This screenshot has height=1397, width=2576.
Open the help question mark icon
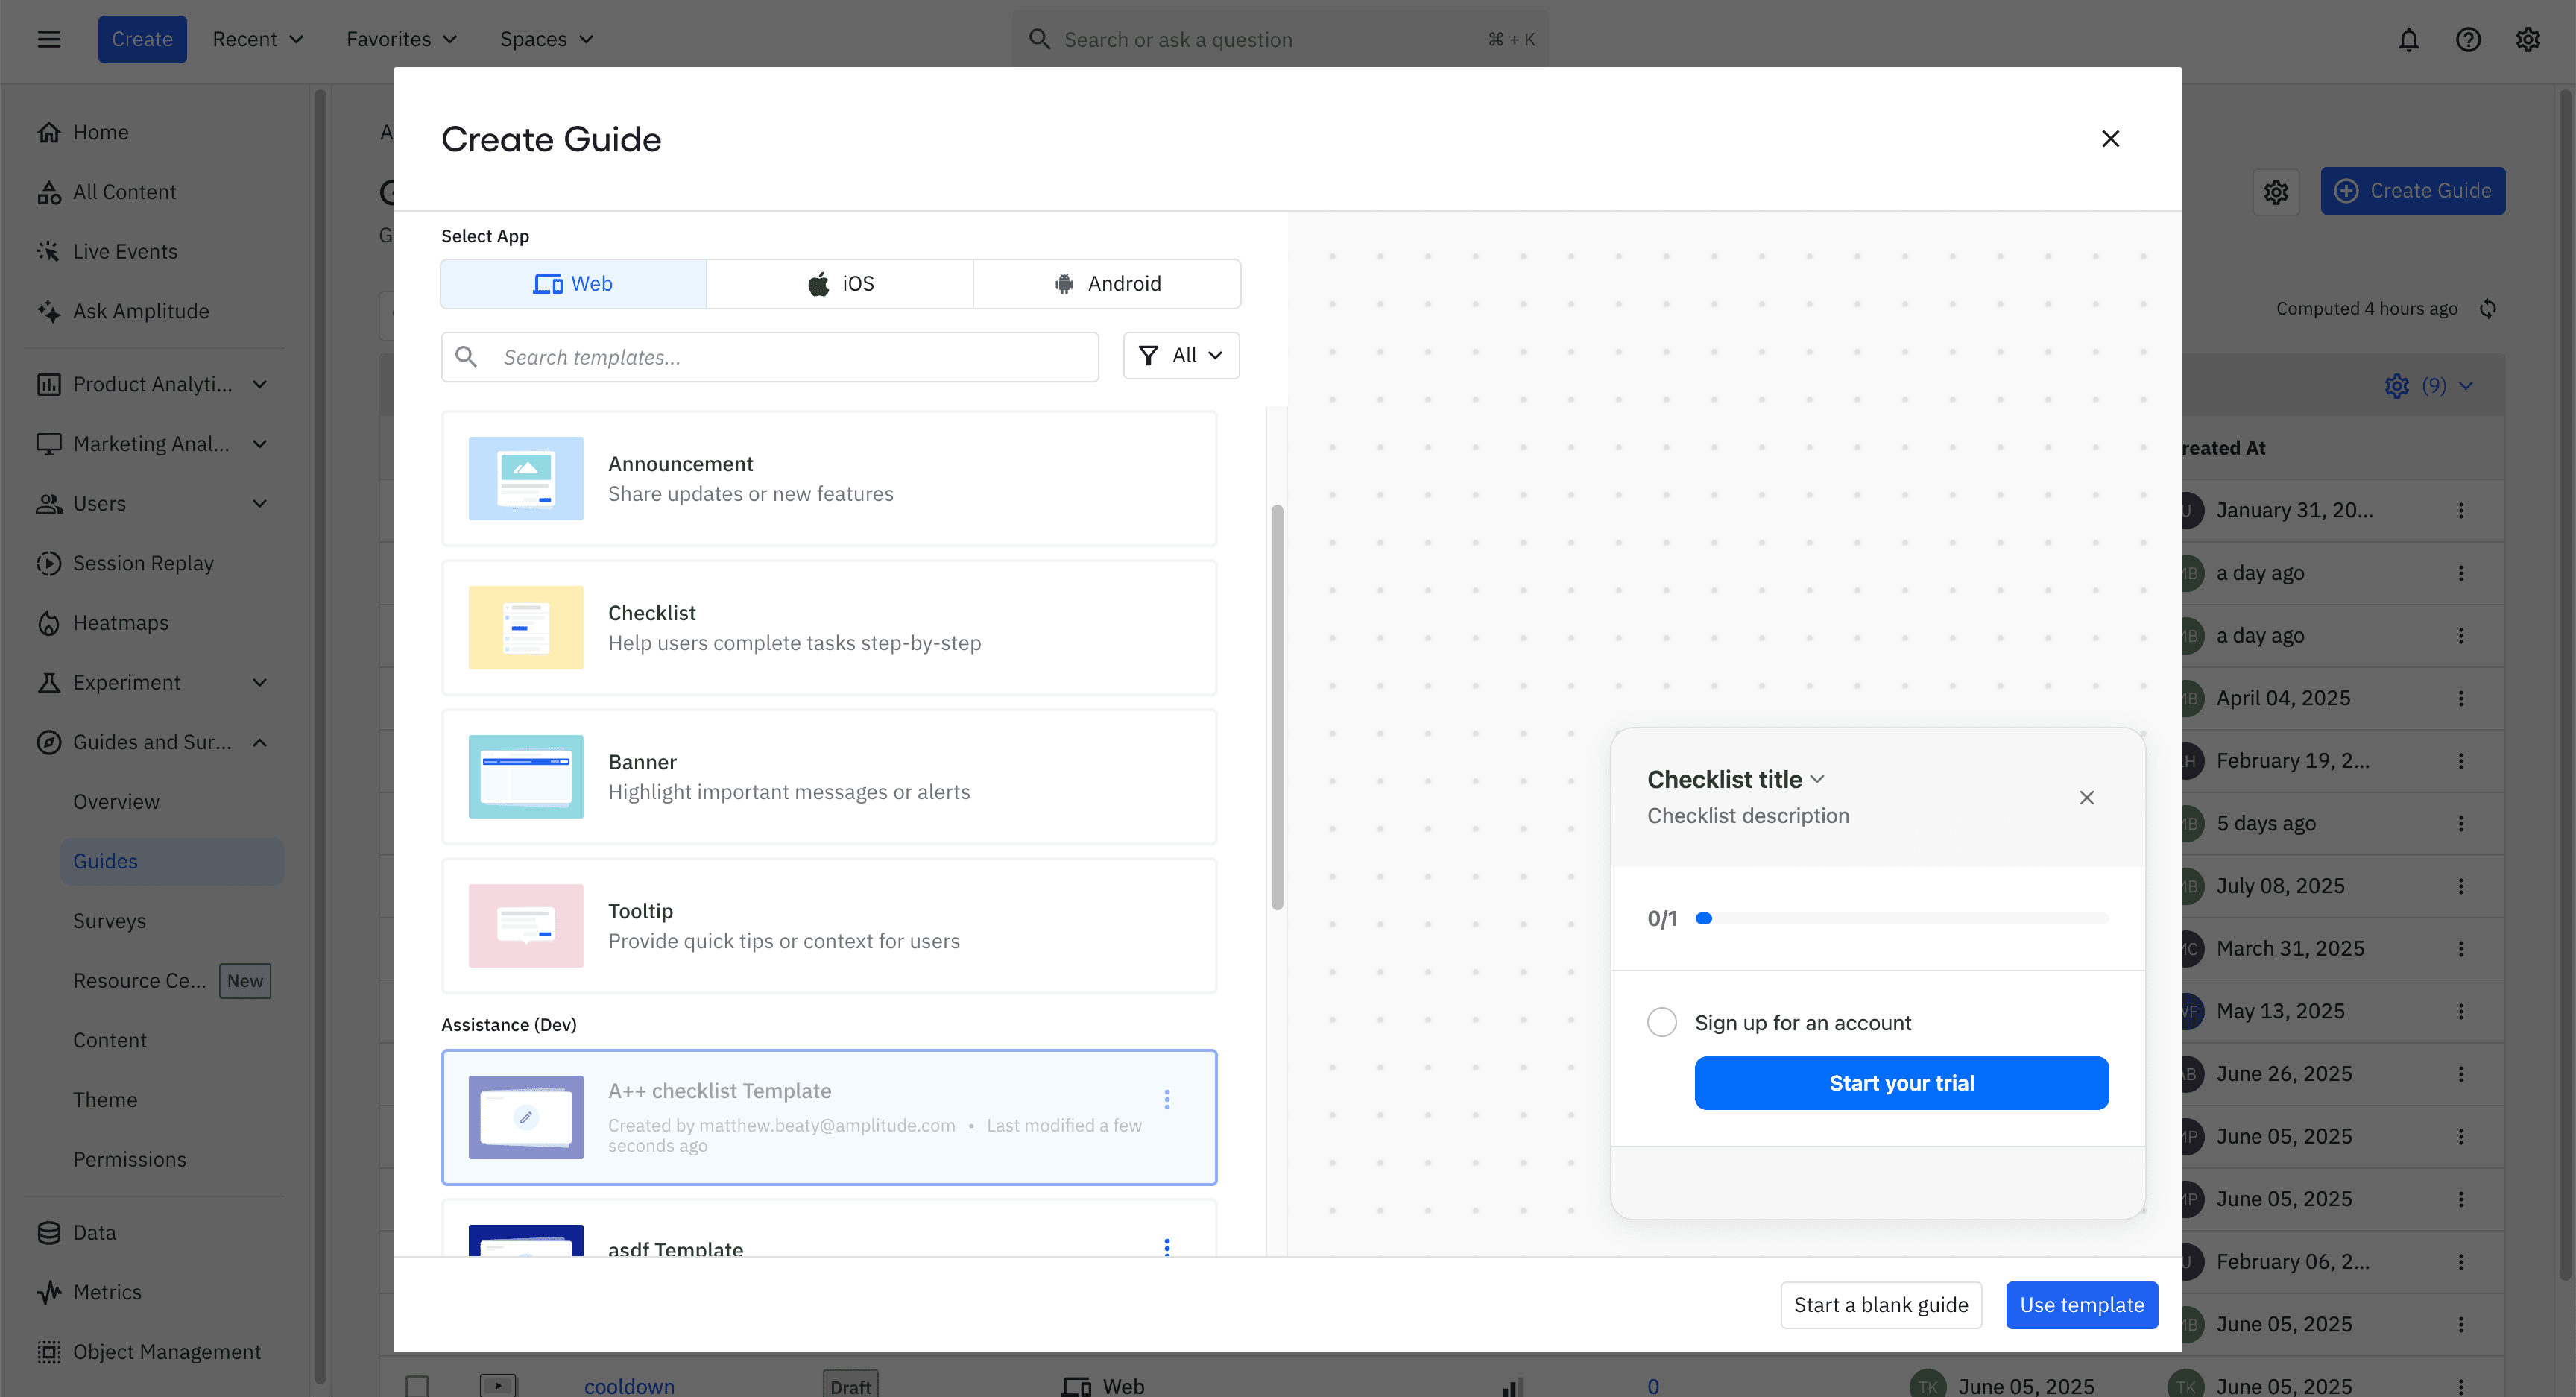2467,40
